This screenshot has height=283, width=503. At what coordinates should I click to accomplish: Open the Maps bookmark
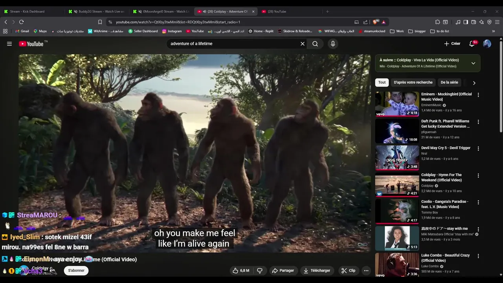point(40,31)
